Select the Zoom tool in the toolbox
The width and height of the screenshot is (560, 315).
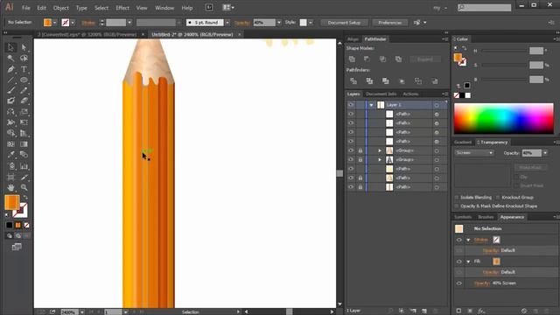coord(24,187)
